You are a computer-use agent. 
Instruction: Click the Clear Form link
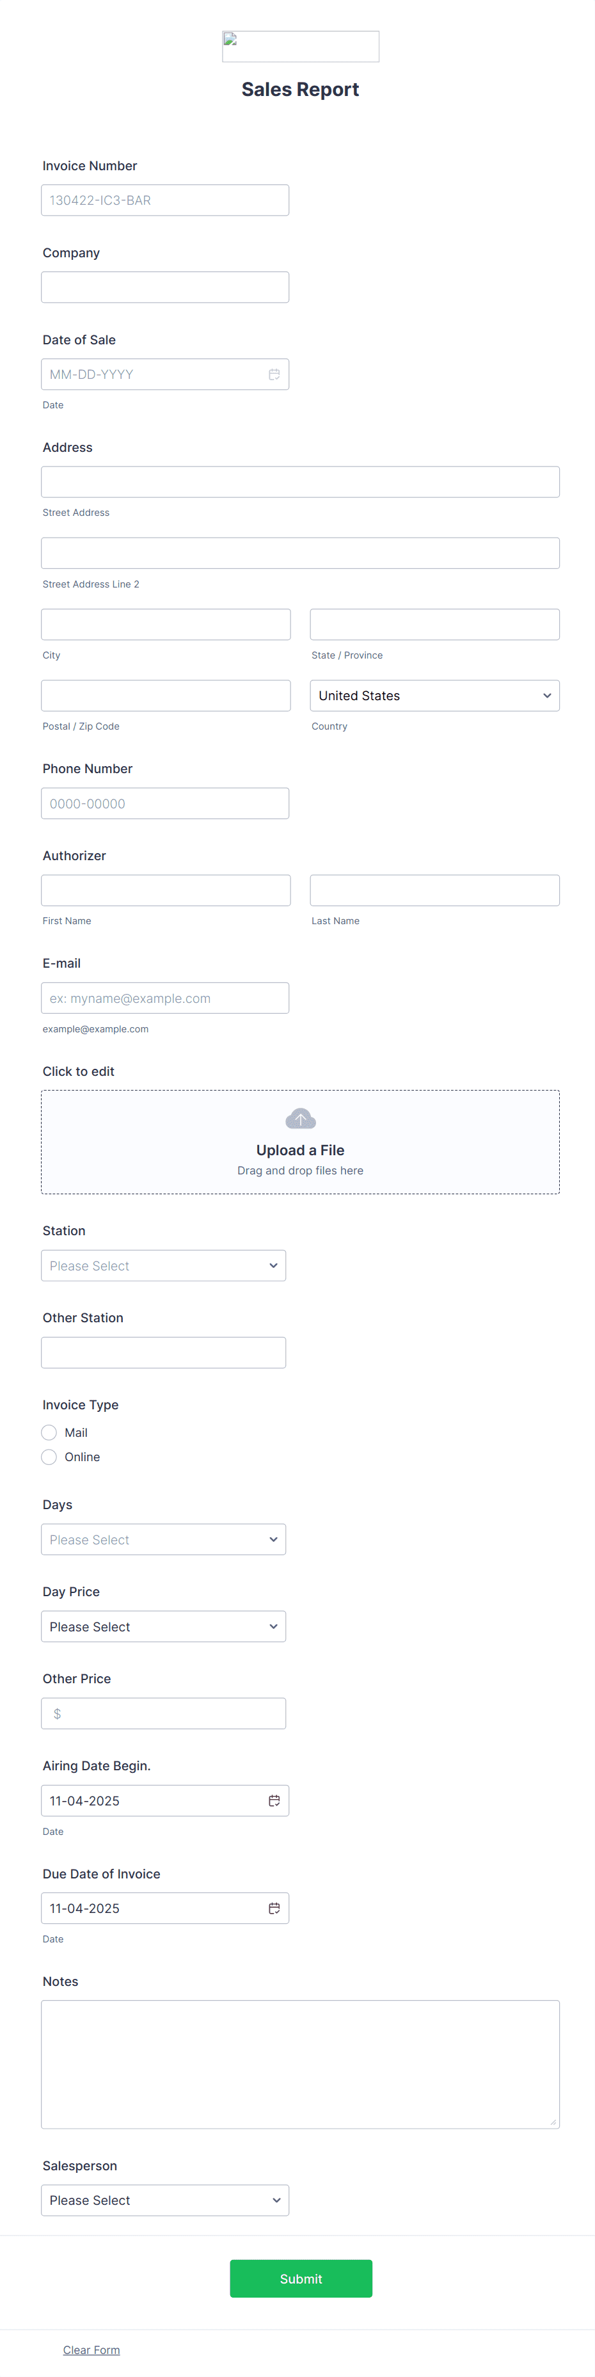[x=91, y=2350]
